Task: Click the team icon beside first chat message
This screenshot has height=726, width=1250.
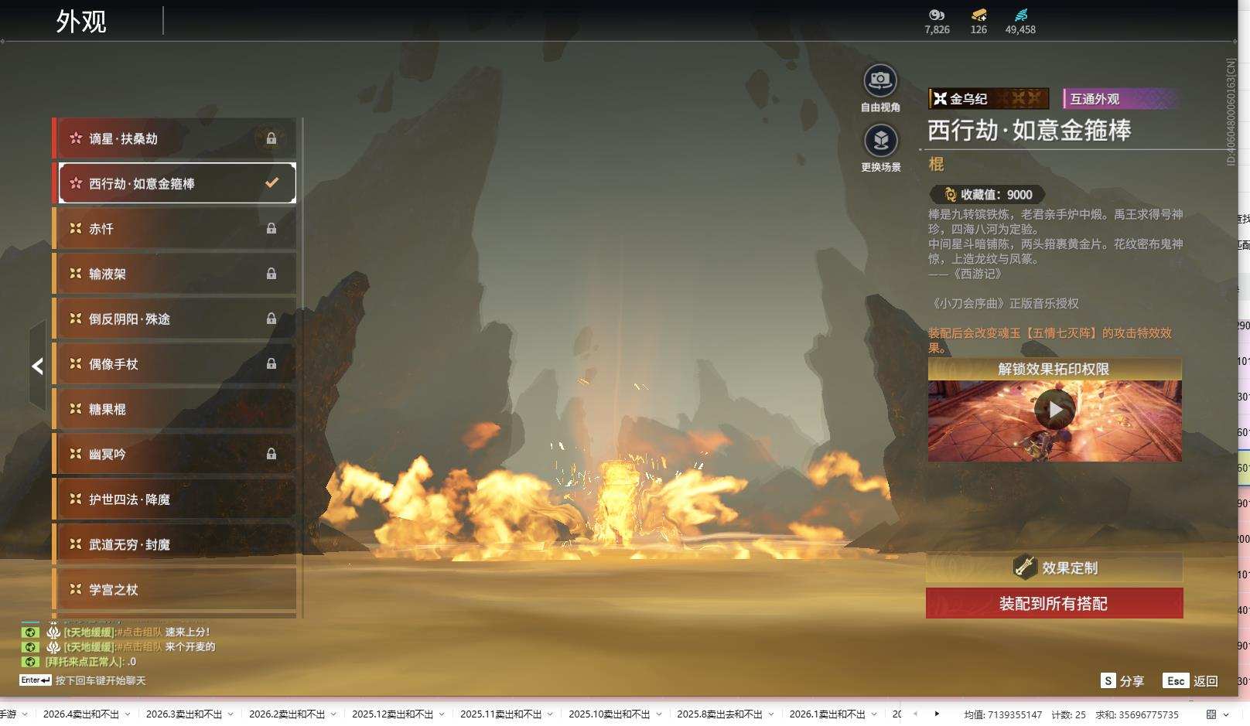Action: point(53,632)
